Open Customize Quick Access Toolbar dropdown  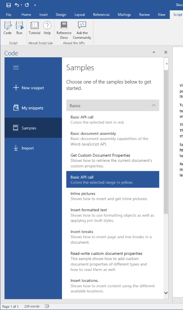[x=35, y=5]
